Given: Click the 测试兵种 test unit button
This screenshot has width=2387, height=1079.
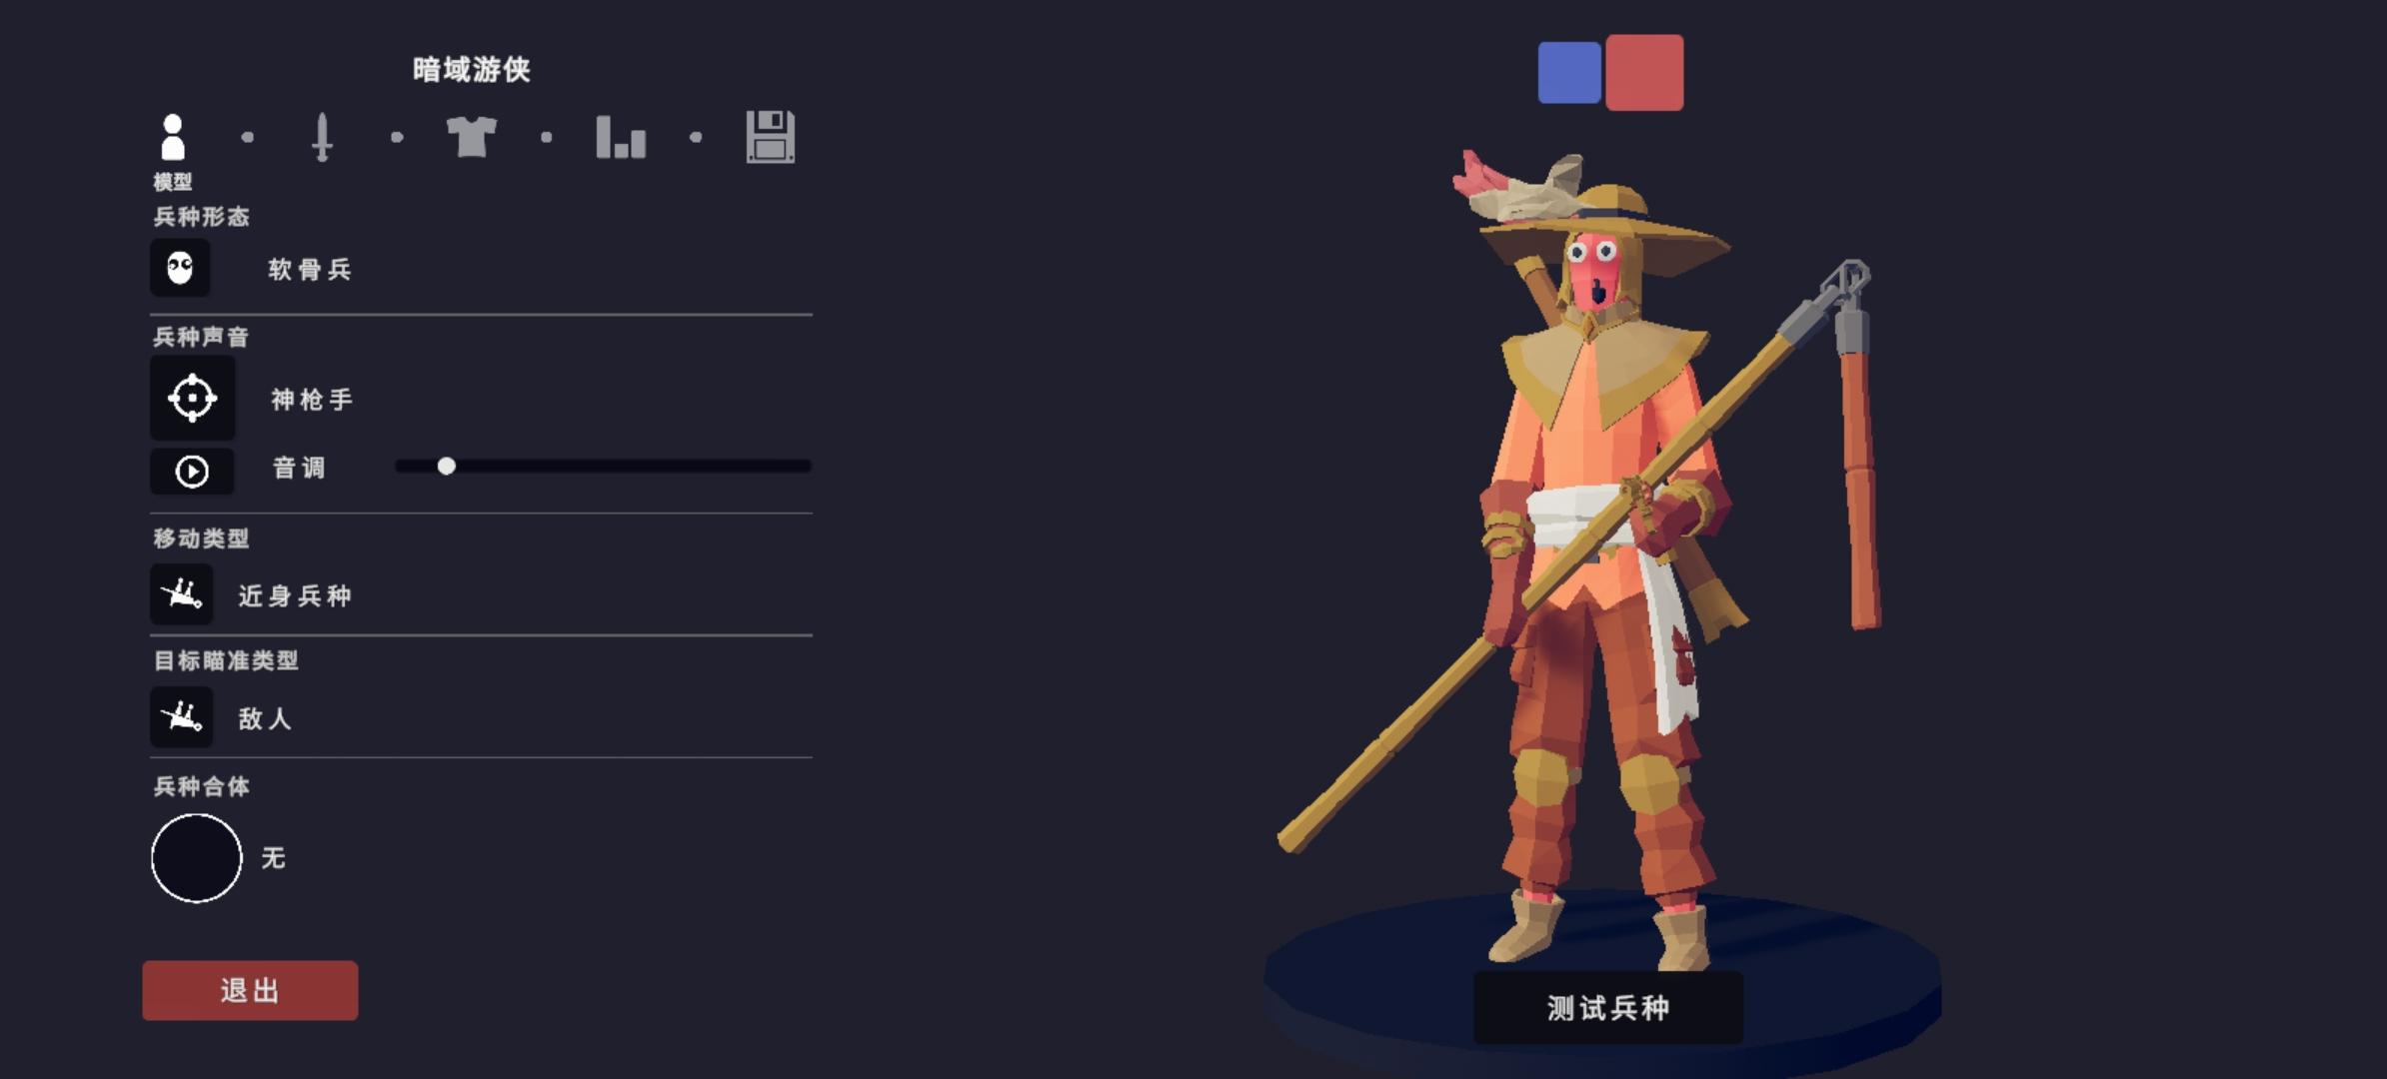Looking at the screenshot, I should [x=1608, y=1008].
